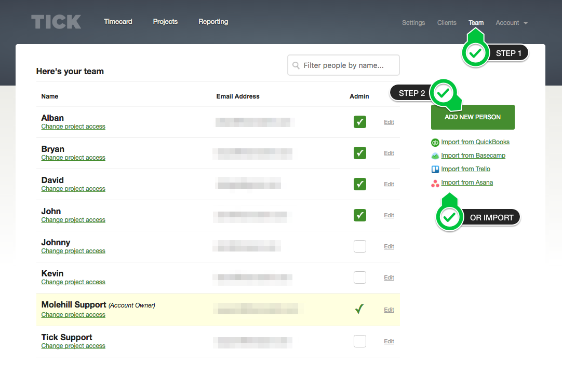Click the Basecamp import icon
The height and width of the screenshot is (377, 562).
(x=435, y=156)
